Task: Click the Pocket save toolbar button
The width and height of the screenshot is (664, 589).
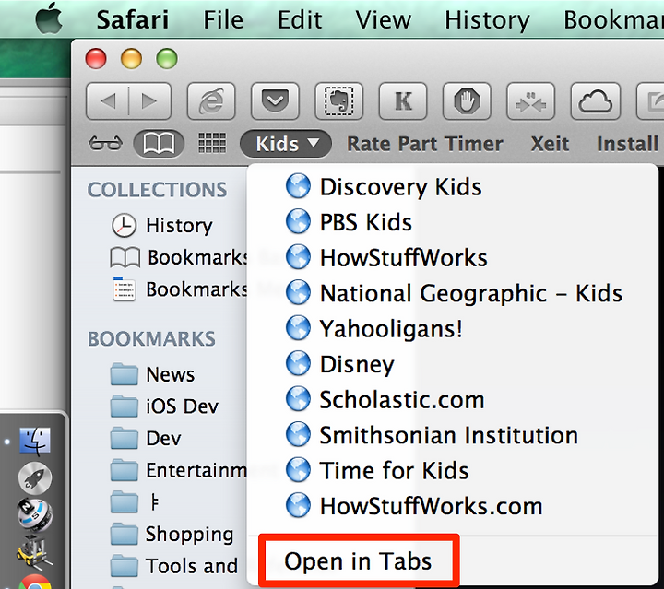Action: (x=275, y=101)
